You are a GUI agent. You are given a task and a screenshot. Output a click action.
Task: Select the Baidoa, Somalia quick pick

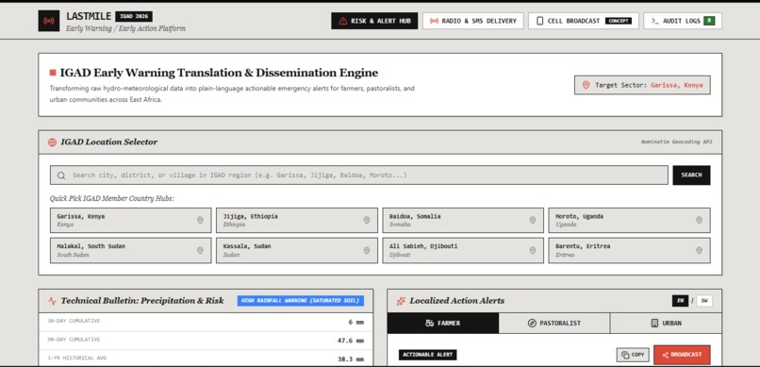[x=463, y=221]
